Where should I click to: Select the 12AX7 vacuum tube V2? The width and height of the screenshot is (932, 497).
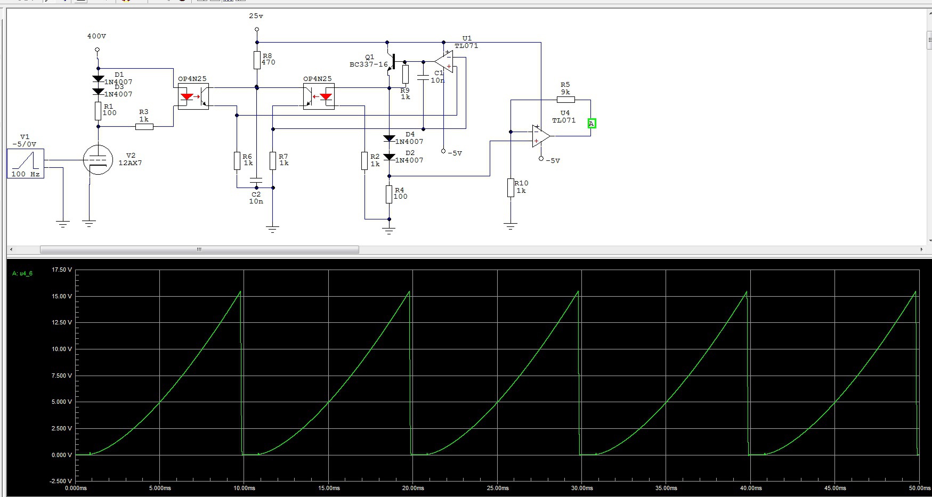click(x=98, y=160)
